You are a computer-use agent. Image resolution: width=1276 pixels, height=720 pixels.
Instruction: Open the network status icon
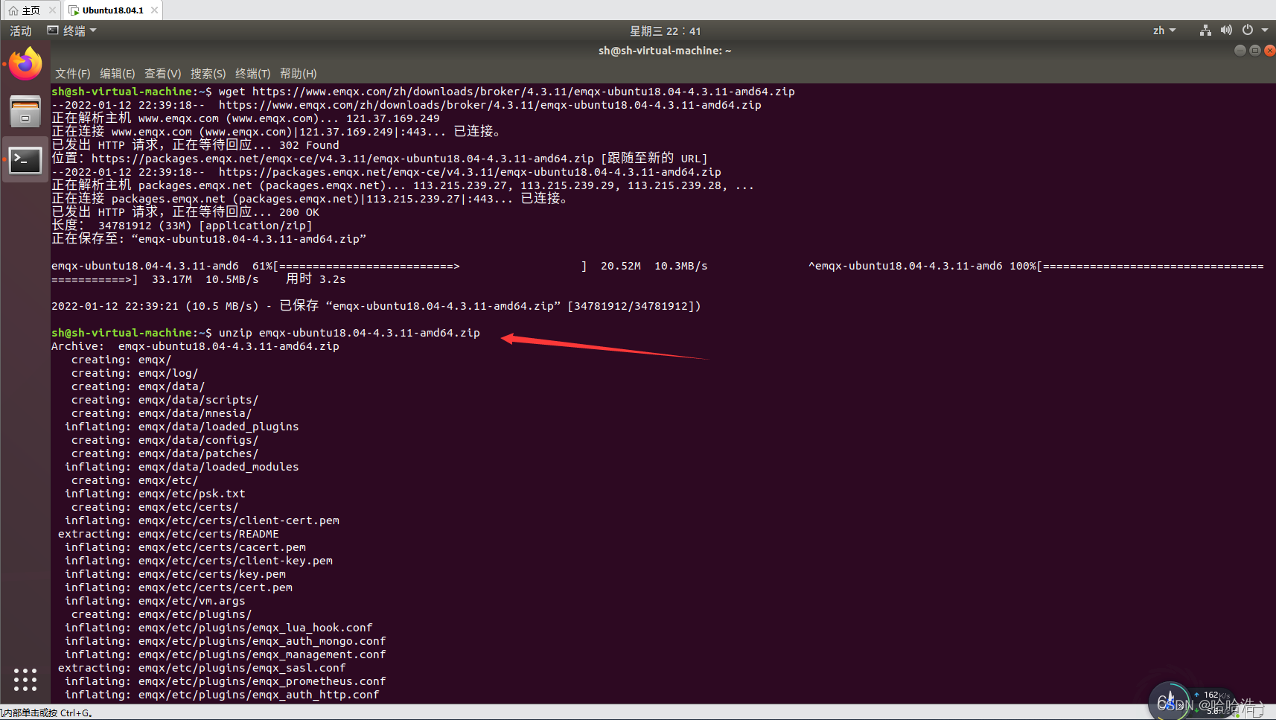coord(1205,31)
